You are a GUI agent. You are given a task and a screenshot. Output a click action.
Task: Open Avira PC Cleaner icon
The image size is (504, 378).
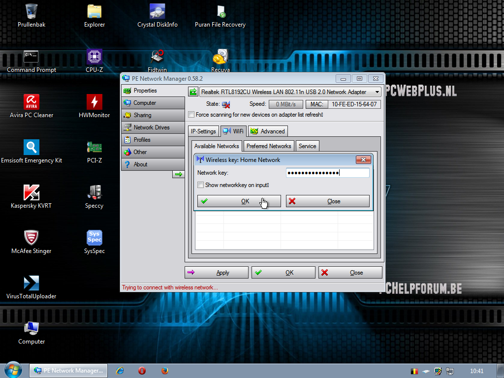(x=31, y=106)
